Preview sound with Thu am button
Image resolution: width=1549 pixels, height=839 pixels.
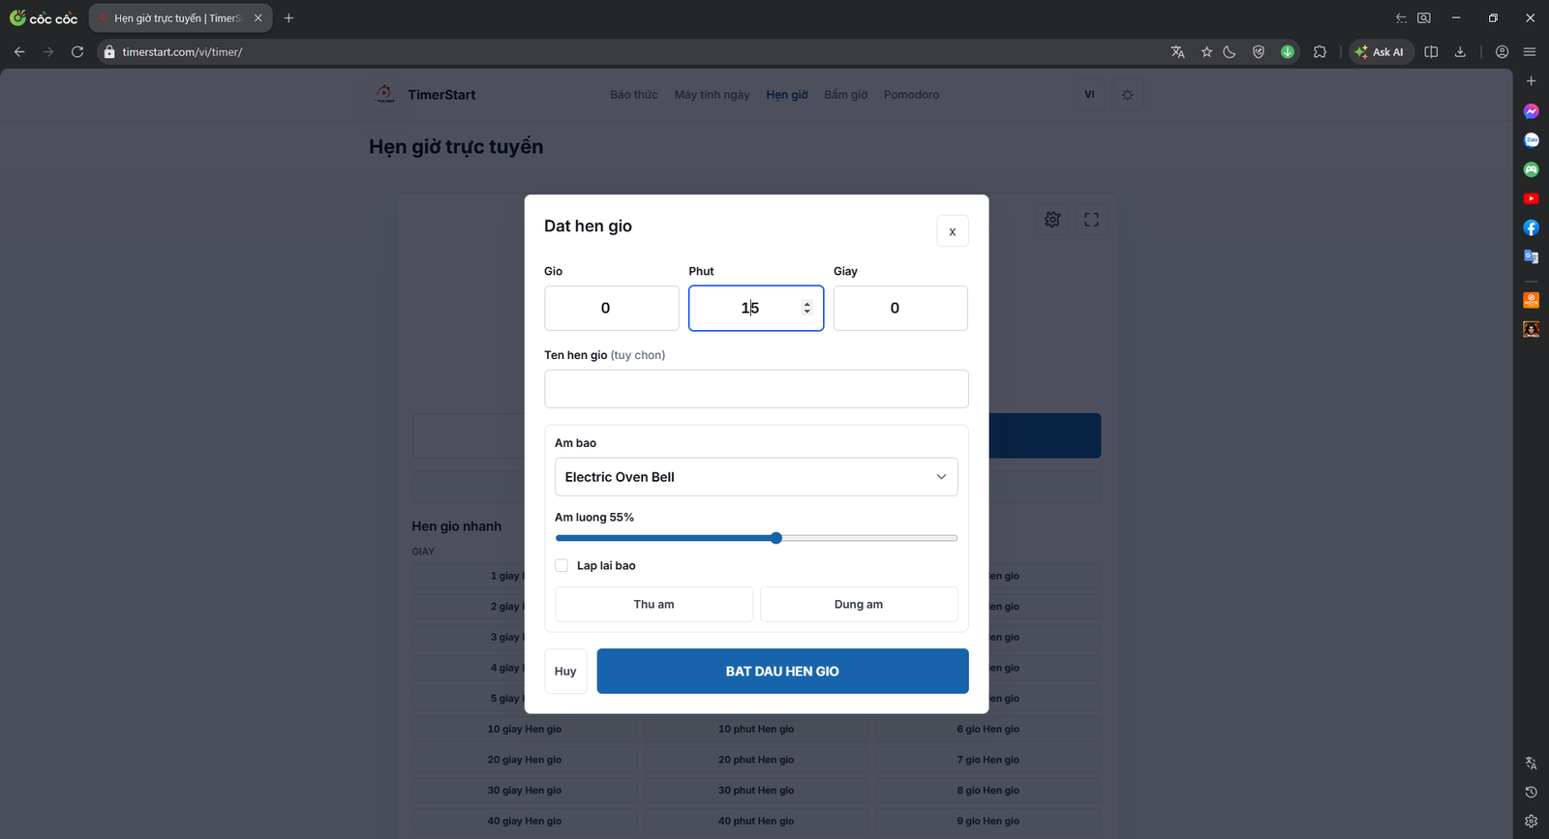click(653, 604)
